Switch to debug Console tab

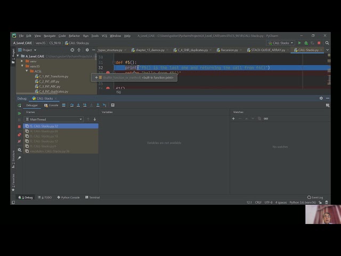(x=51, y=105)
